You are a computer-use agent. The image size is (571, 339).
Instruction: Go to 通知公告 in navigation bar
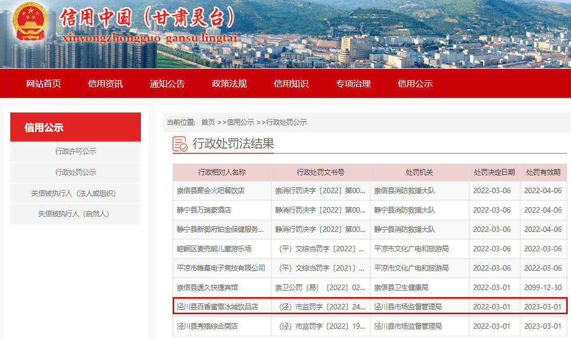click(x=167, y=83)
